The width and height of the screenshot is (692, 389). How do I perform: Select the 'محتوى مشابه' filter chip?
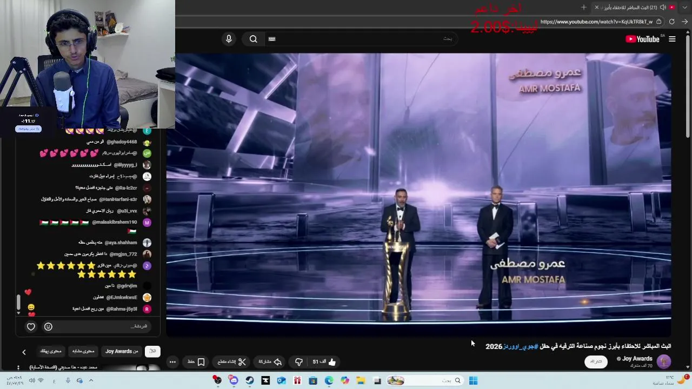[x=83, y=351]
